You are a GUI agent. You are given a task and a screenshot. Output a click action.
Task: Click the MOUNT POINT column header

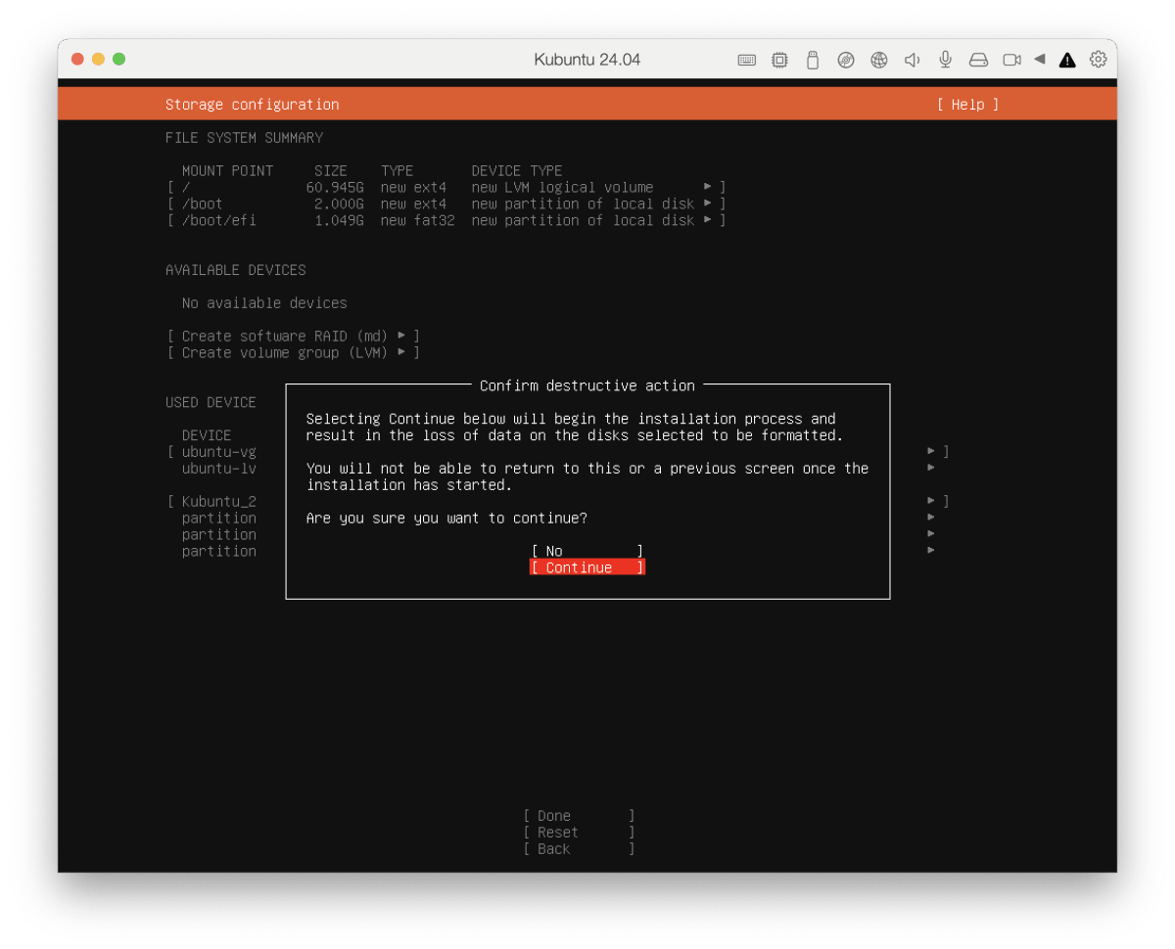point(227,170)
